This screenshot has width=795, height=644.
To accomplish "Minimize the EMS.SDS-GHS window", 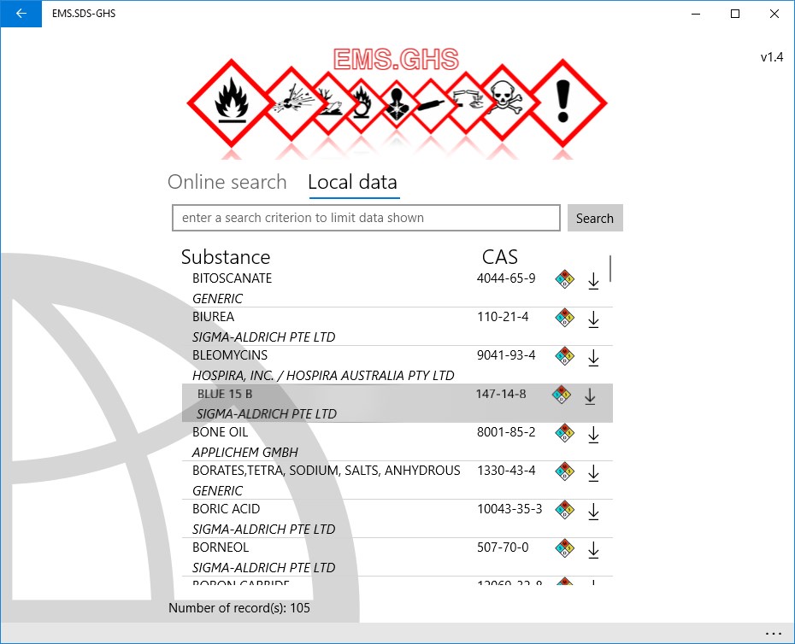I will [x=696, y=14].
